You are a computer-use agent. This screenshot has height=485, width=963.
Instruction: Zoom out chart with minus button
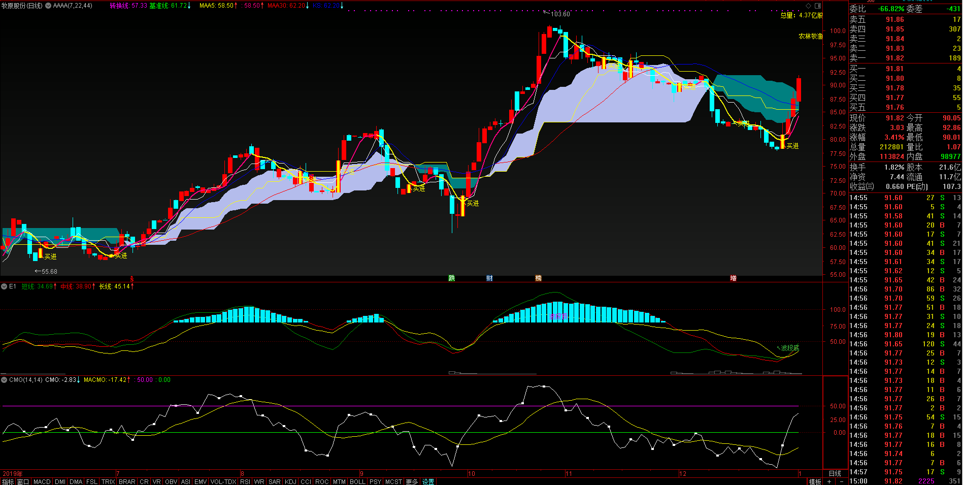841,481
